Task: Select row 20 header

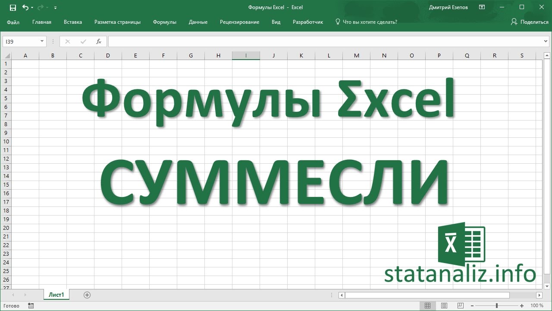Action: 6,228
